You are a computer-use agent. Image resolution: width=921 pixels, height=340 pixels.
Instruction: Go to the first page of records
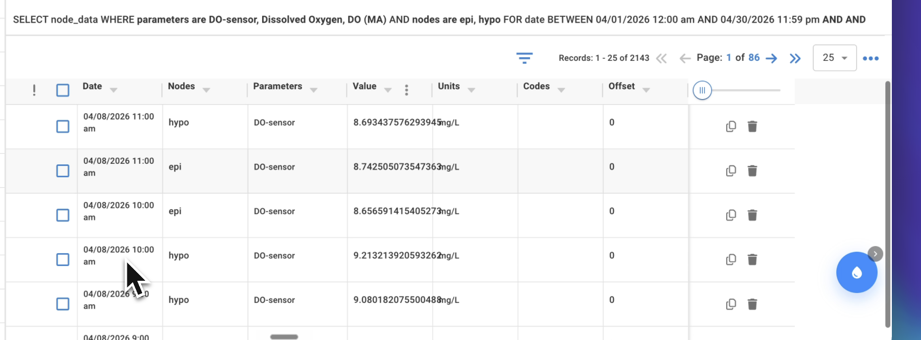click(x=661, y=58)
